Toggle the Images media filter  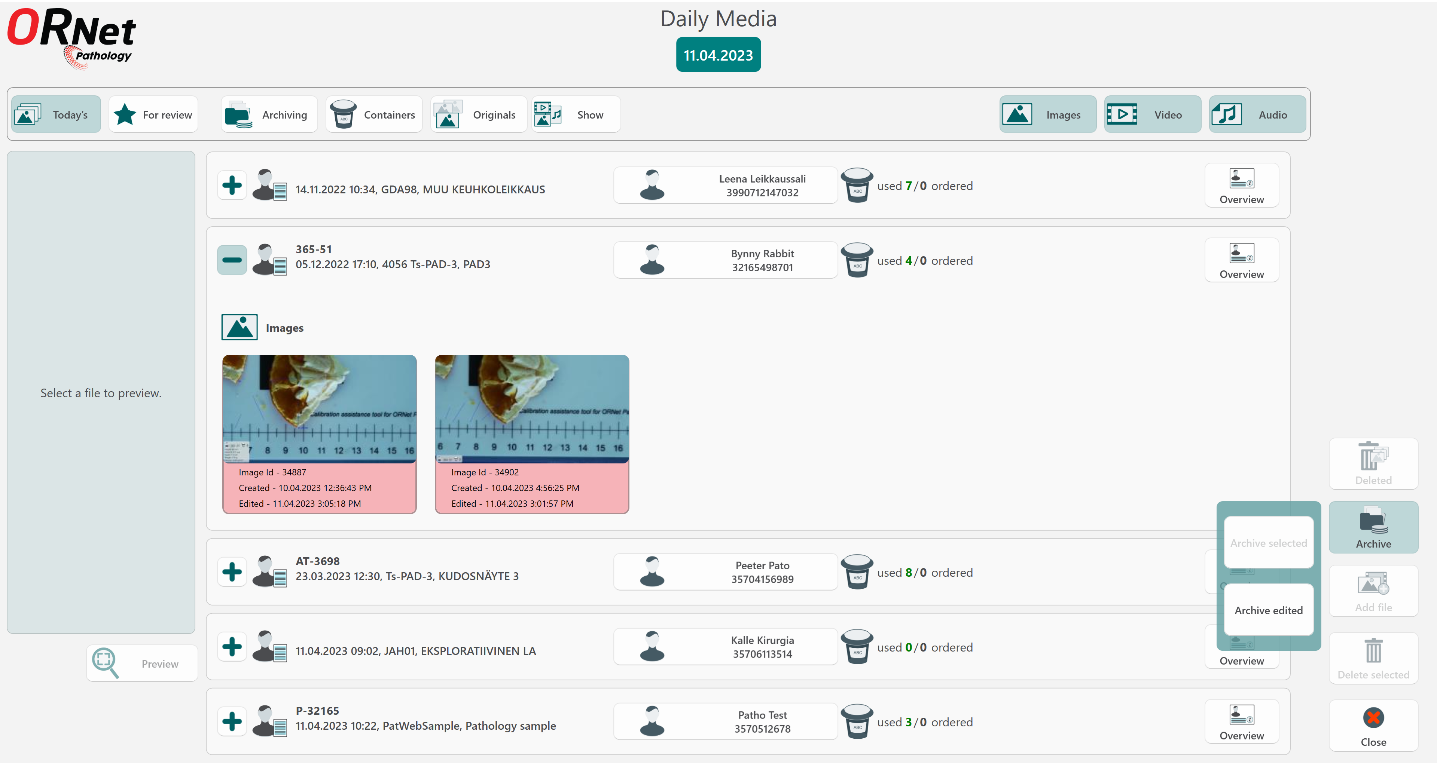pos(1048,114)
